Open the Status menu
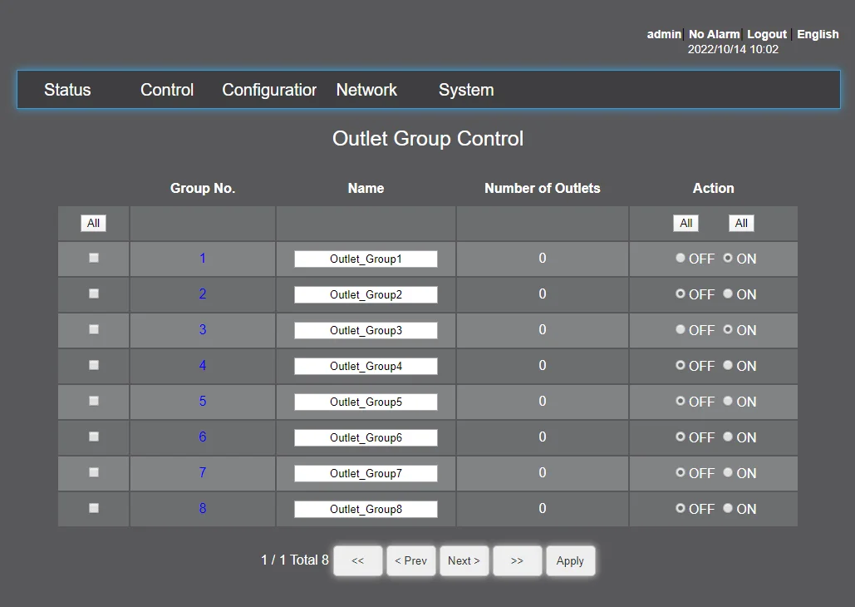The width and height of the screenshot is (855, 607). 67,90
